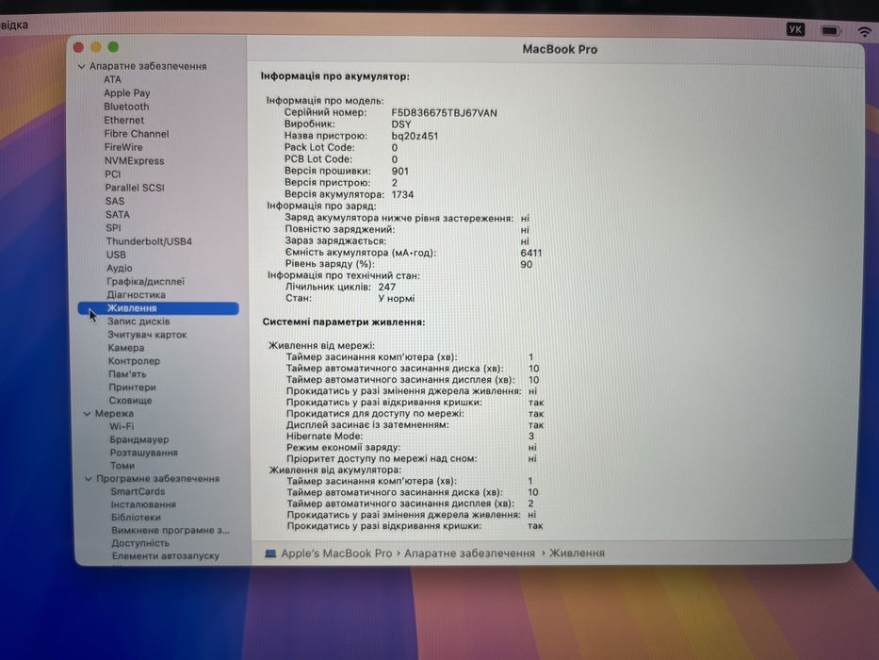This screenshot has width=879, height=660.
Task: Click battery capacity value 6411
Action: (530, 253)
